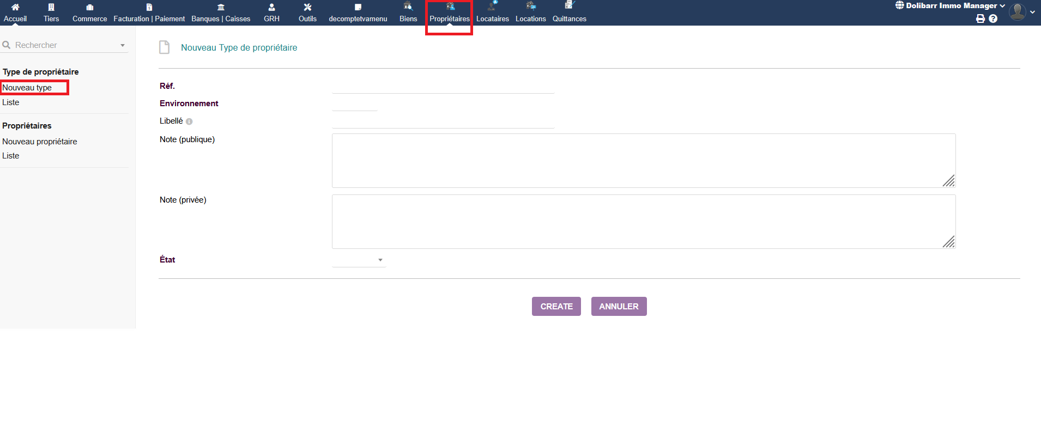This screenshot has width=1041, height=421.
Task: Open Nouveau propriétaire in sidebar
Action: [x=40, y=142]
